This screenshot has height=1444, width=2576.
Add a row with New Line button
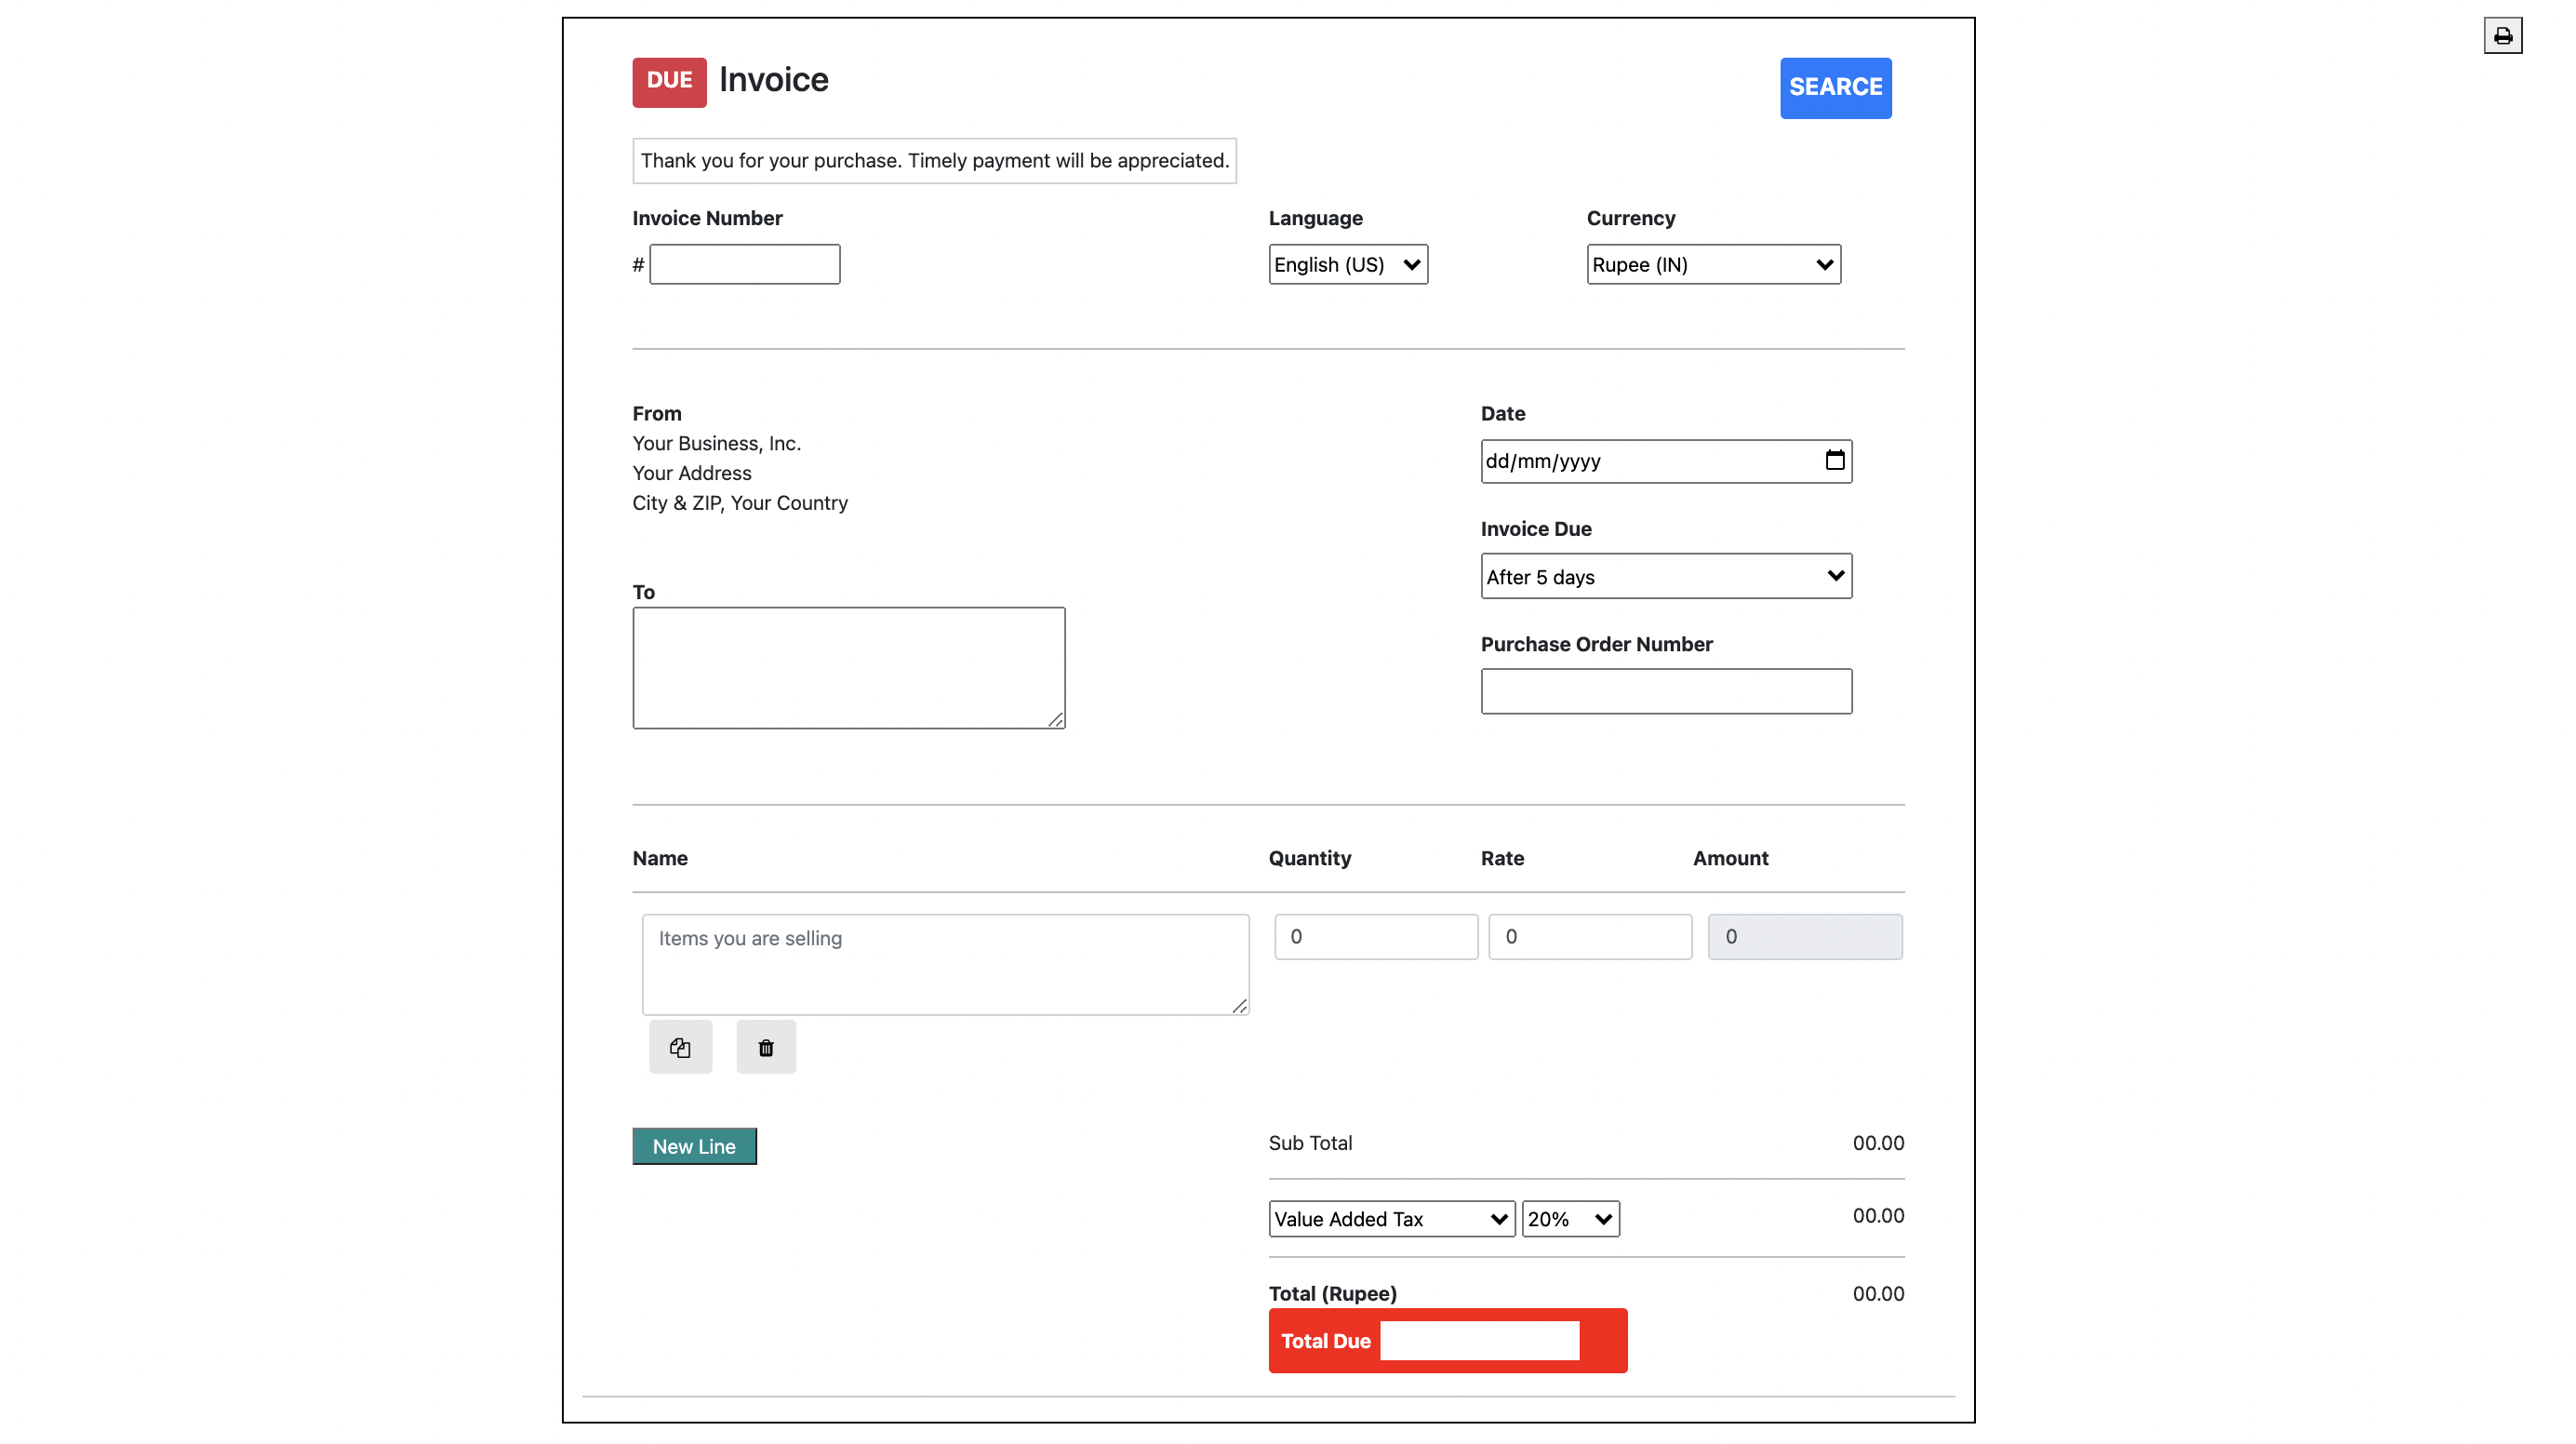click(694, 1146)
